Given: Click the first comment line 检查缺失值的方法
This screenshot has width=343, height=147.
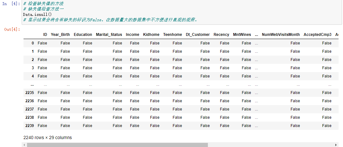Looking at the screenshot, I should pos(44,4).
